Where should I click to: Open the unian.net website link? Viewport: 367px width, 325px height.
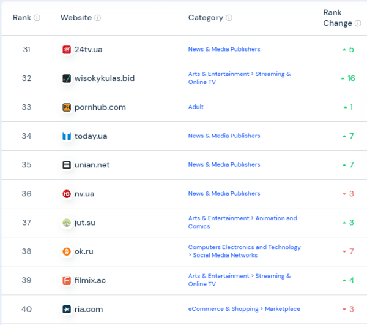pos(92,164)
